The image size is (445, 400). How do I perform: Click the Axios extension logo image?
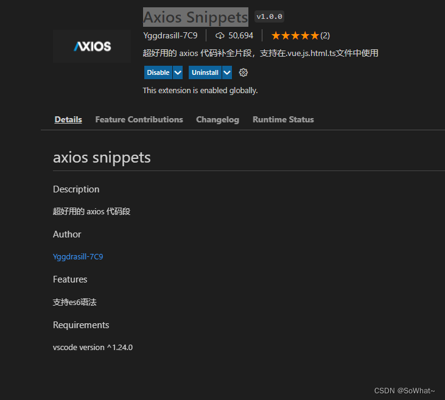[x=92, y=46]
